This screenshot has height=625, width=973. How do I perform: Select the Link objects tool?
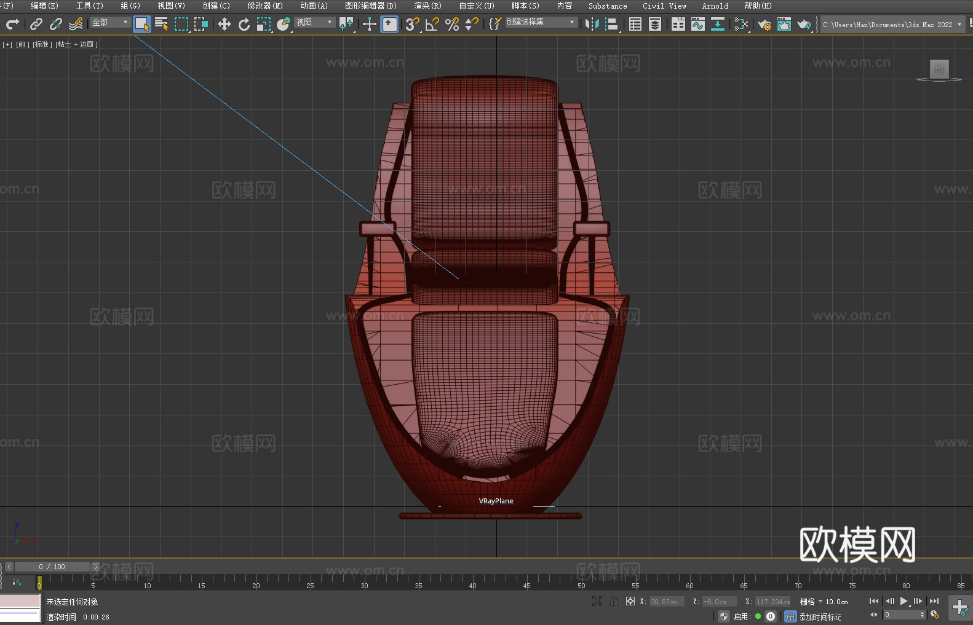pyautogui.click(x=36, y=24)
